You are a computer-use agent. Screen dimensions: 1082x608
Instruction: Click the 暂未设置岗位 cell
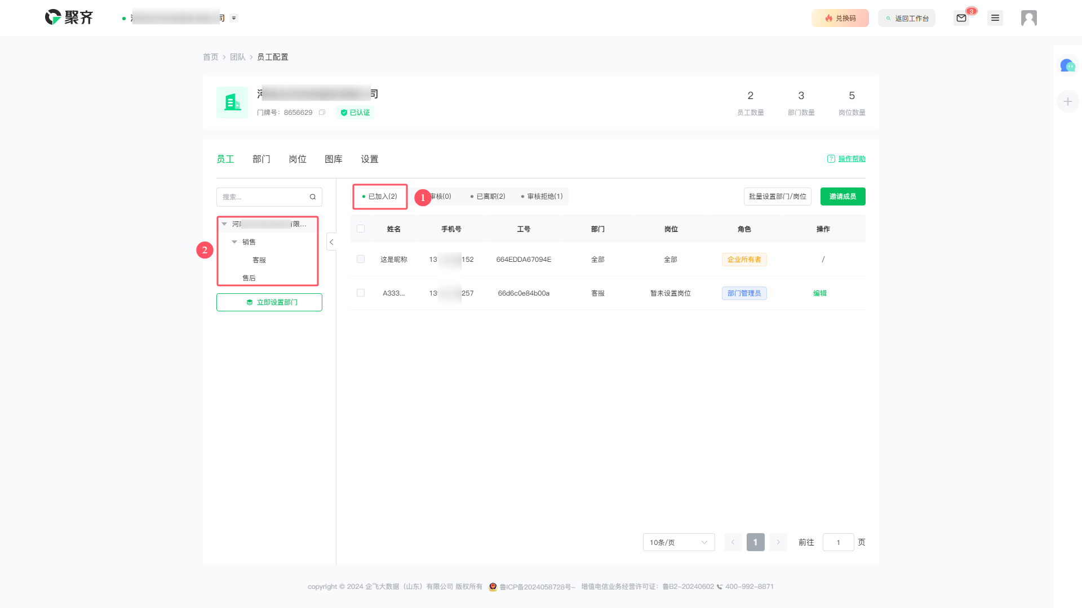671,293
